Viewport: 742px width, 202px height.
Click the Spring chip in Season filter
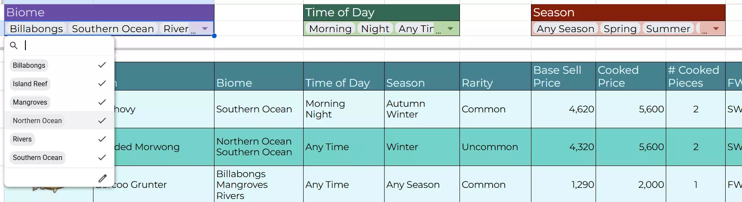click(x=620, y=29)
